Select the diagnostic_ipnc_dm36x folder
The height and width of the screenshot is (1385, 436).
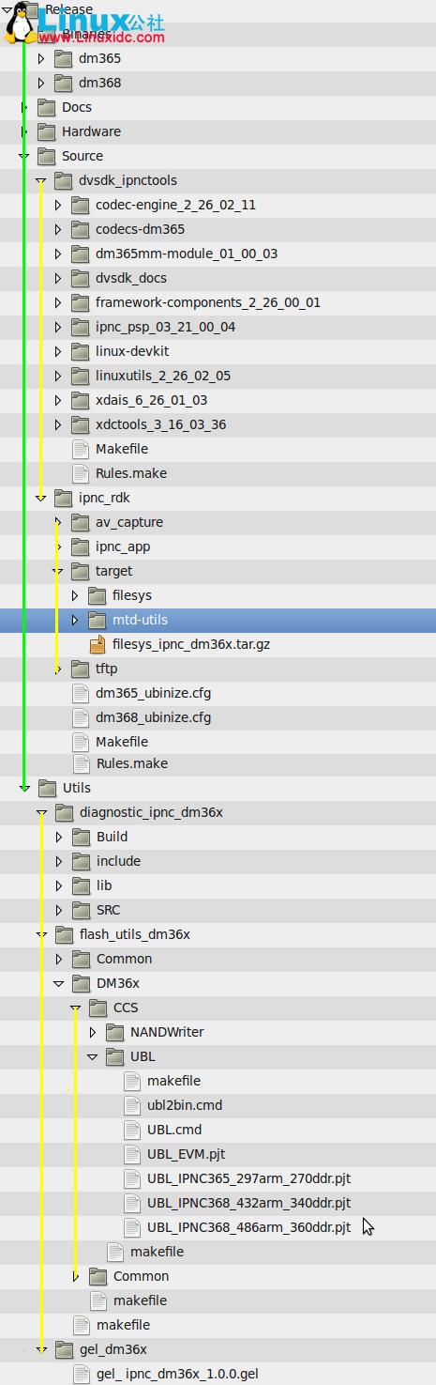click(151, 812)
